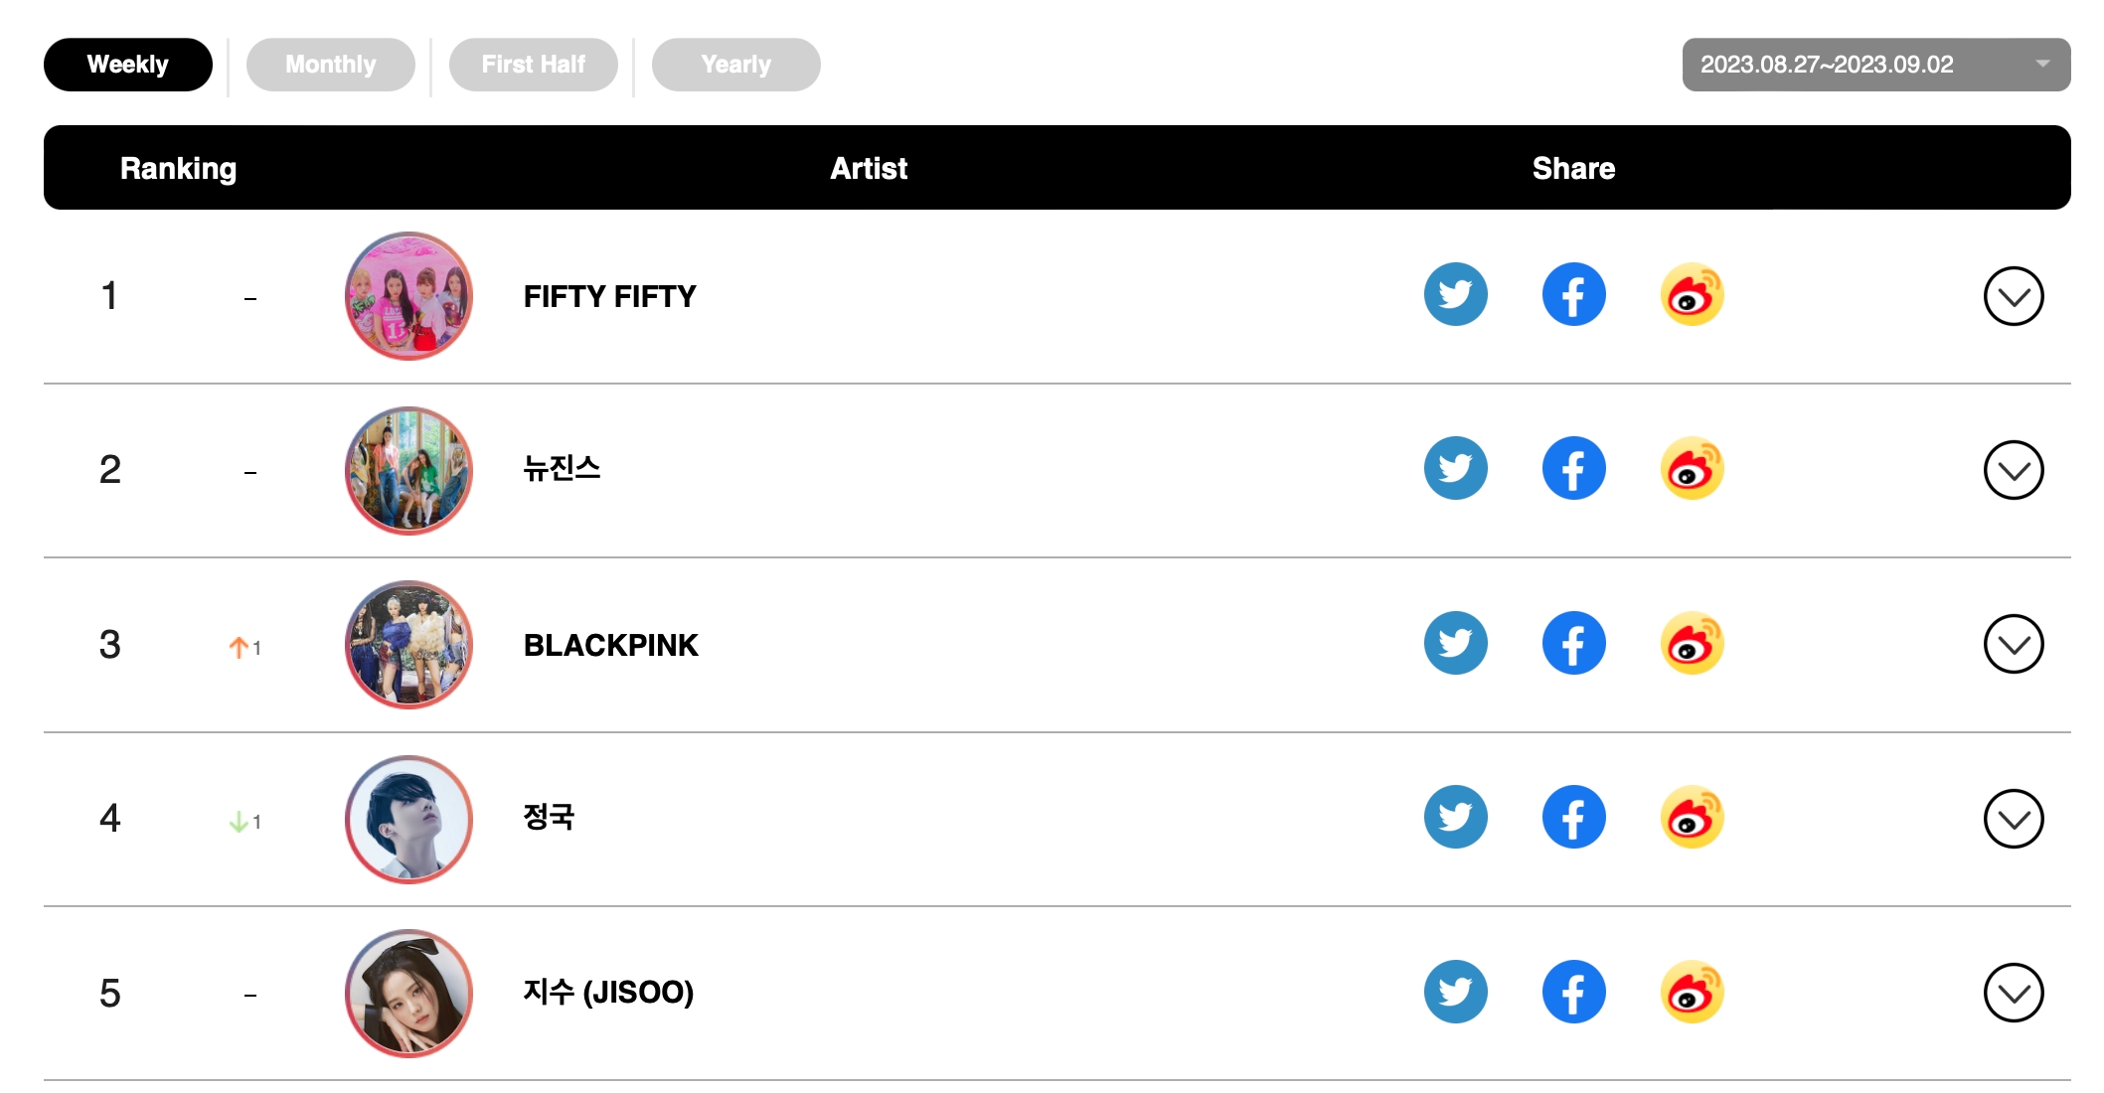Share 뉴진스 ranking on Twitter
This screenshot has width=2104, height=1093.
1455,469
